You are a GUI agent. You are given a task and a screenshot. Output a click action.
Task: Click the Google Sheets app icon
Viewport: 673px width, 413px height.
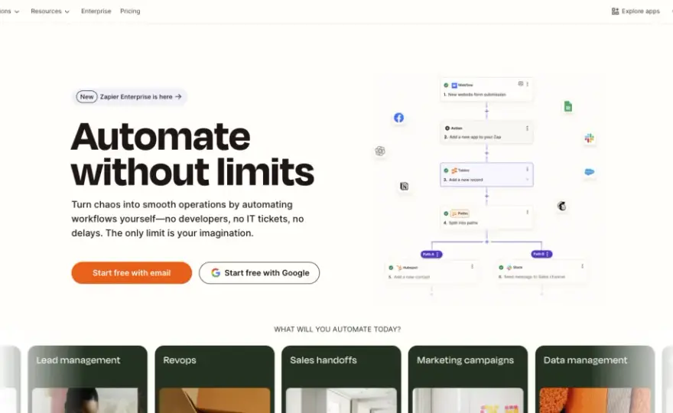point(567,106)
